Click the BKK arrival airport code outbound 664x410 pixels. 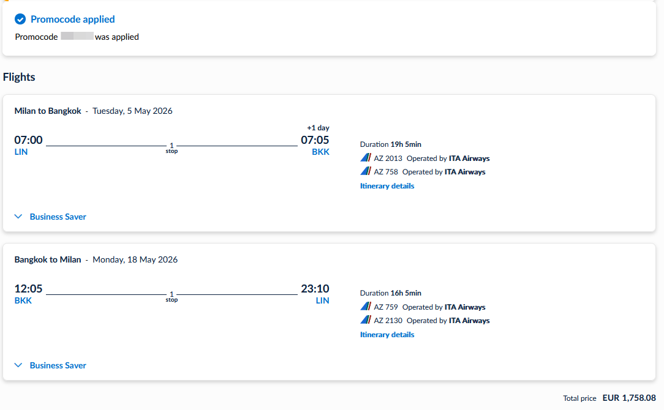click(320, 152)
